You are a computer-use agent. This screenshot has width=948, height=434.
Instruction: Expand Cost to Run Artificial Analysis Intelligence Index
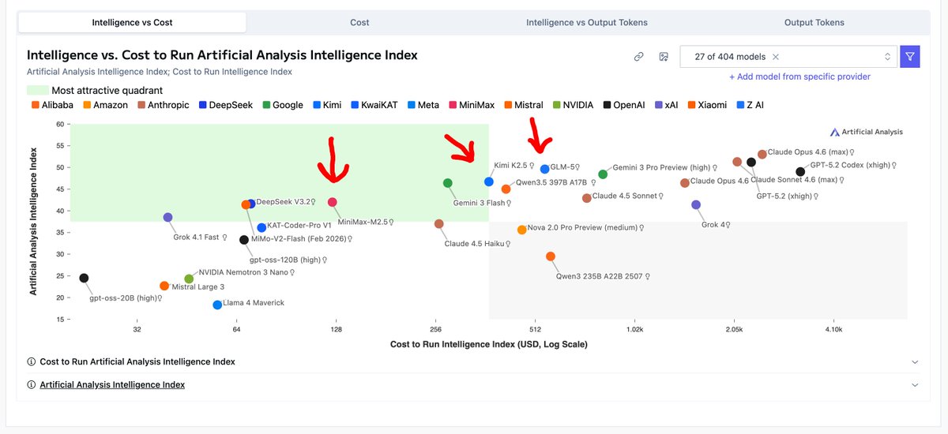pos(472,361)
